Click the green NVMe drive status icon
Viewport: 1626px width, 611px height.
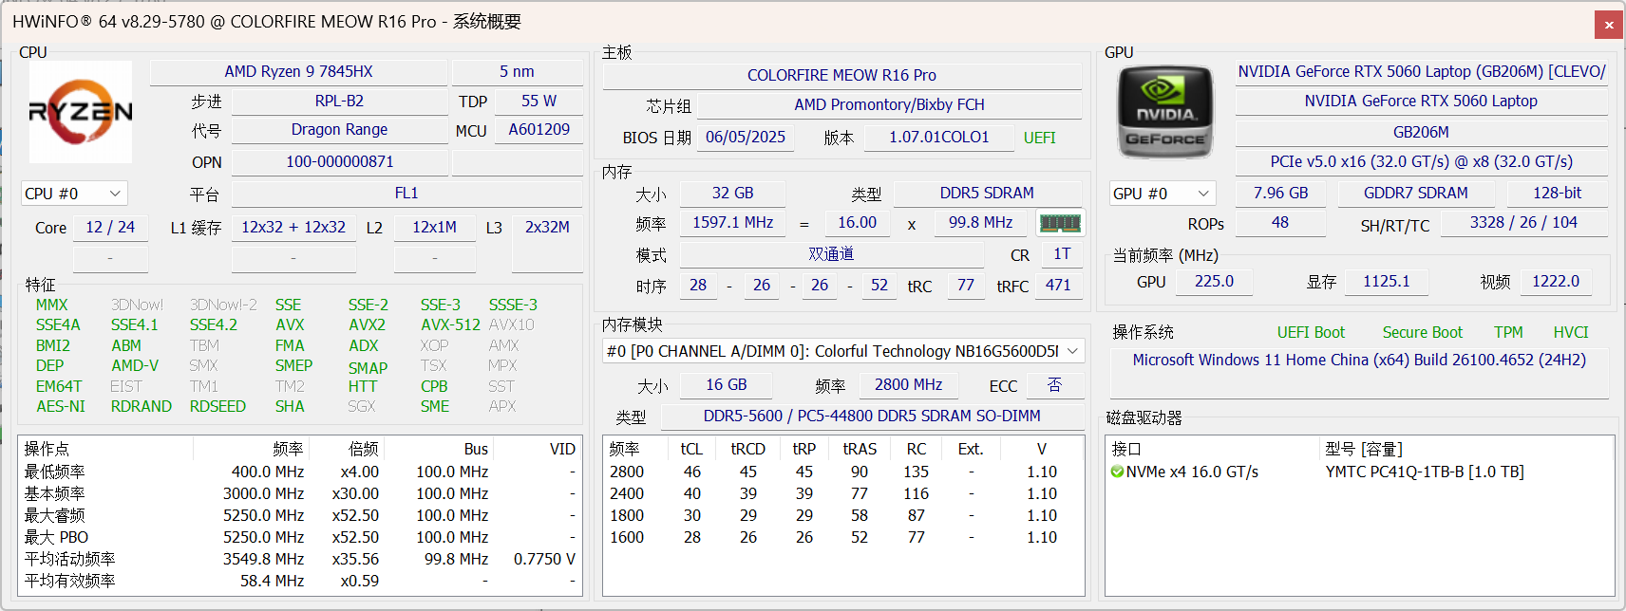1117,472
